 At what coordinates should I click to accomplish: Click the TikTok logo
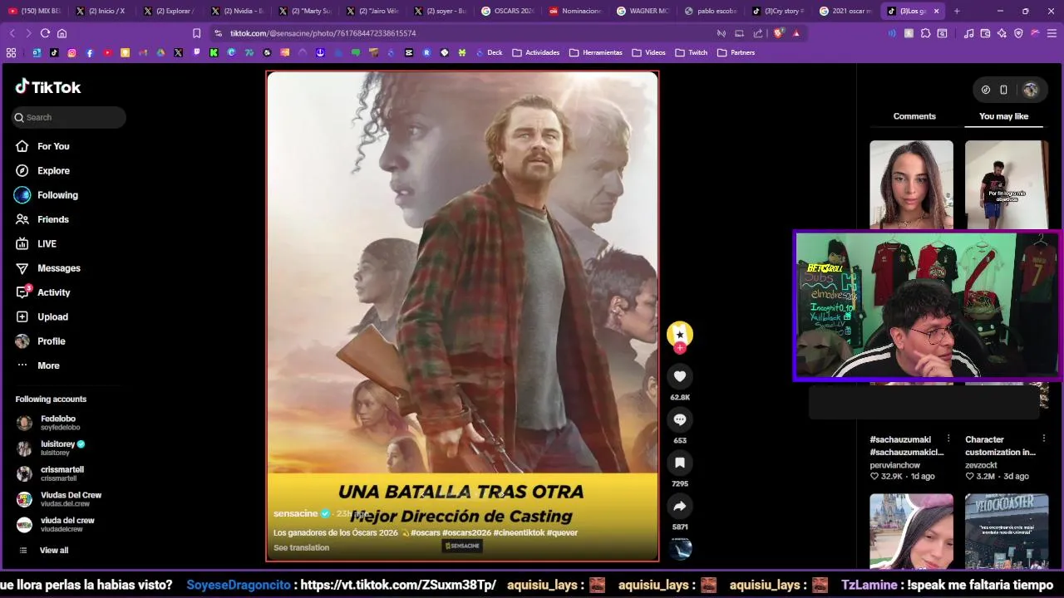(48, 87)
